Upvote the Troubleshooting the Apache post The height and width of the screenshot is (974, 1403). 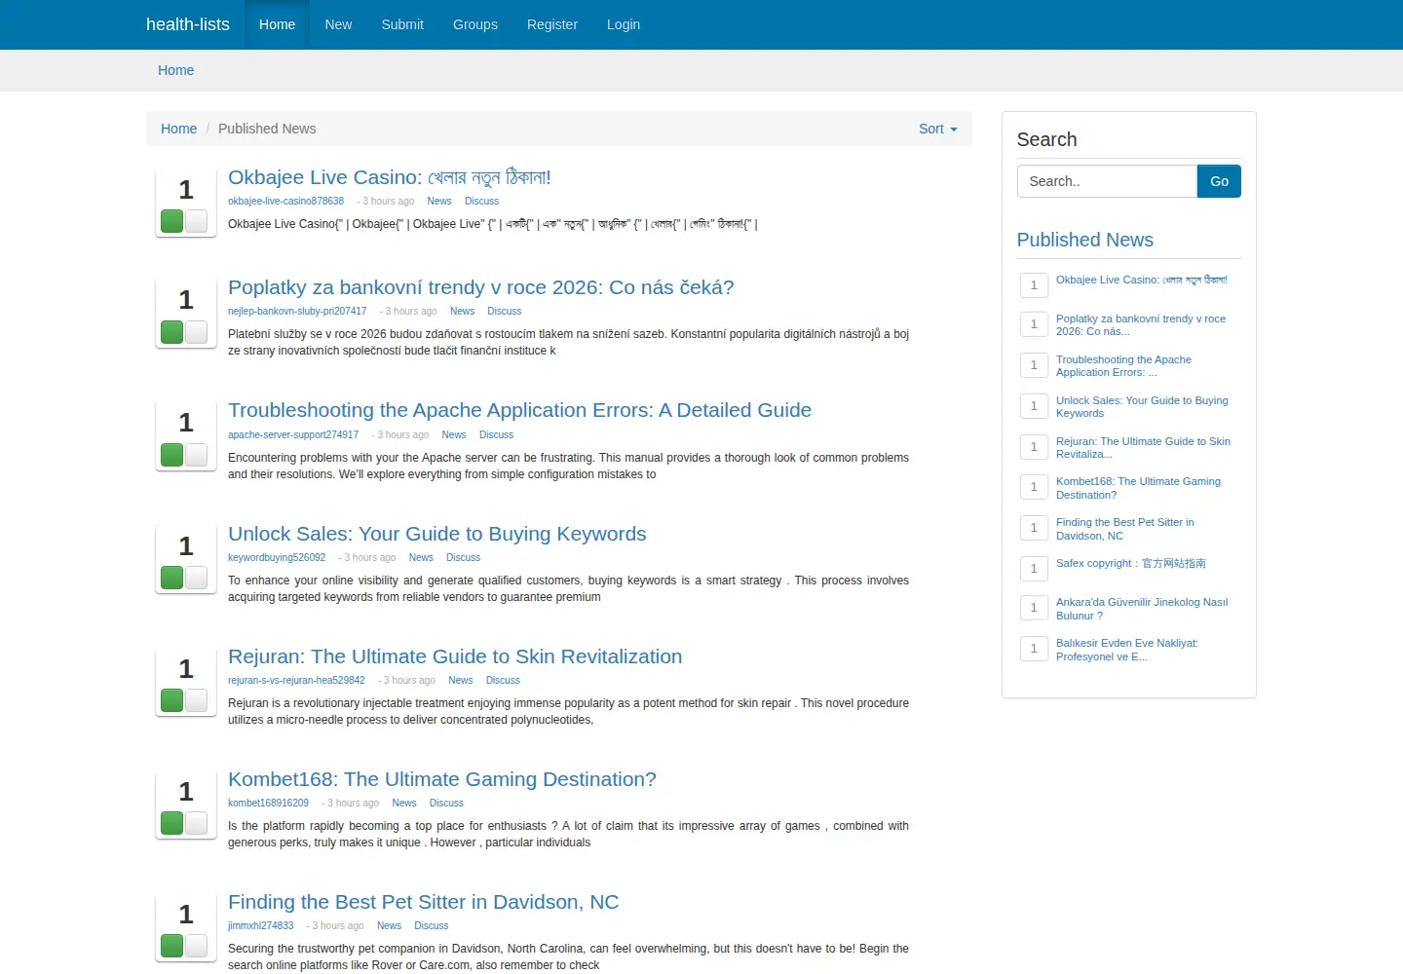172,455
